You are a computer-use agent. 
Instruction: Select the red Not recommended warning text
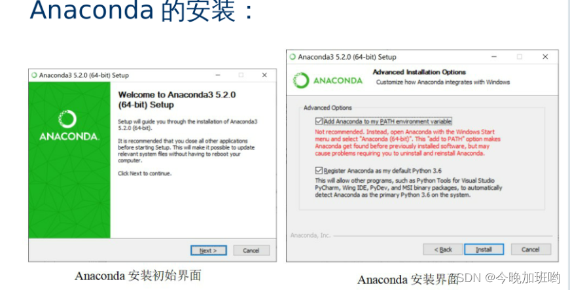tap(408, 143)
